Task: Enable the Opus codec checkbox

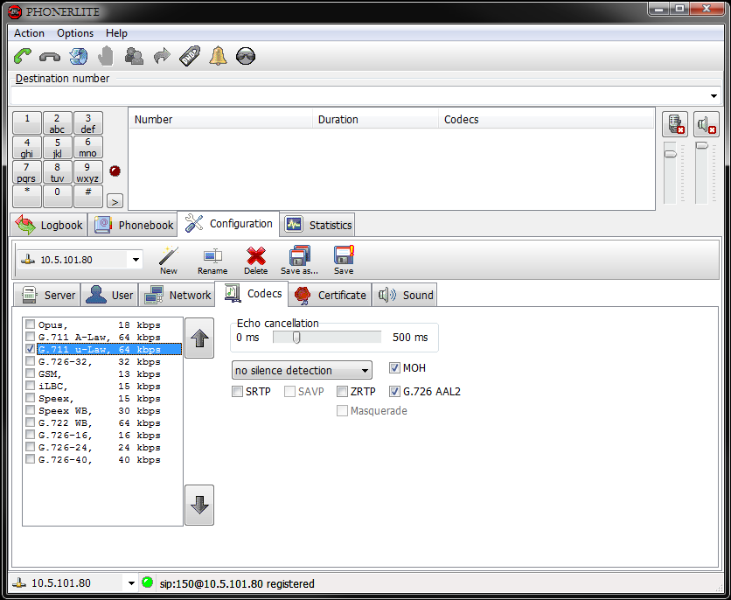Action: [x=31, y=325]
